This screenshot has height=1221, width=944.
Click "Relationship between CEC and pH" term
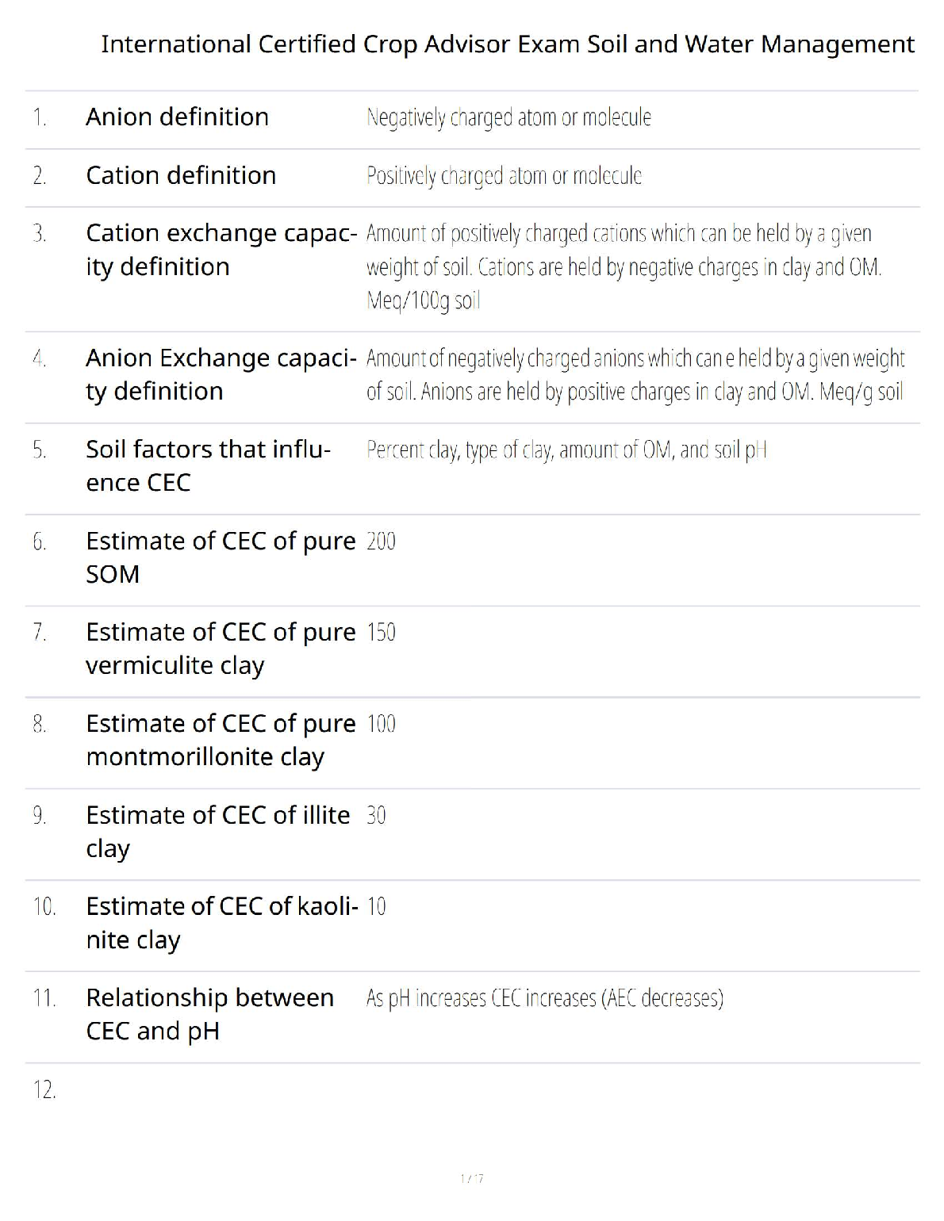[209, 1014]
